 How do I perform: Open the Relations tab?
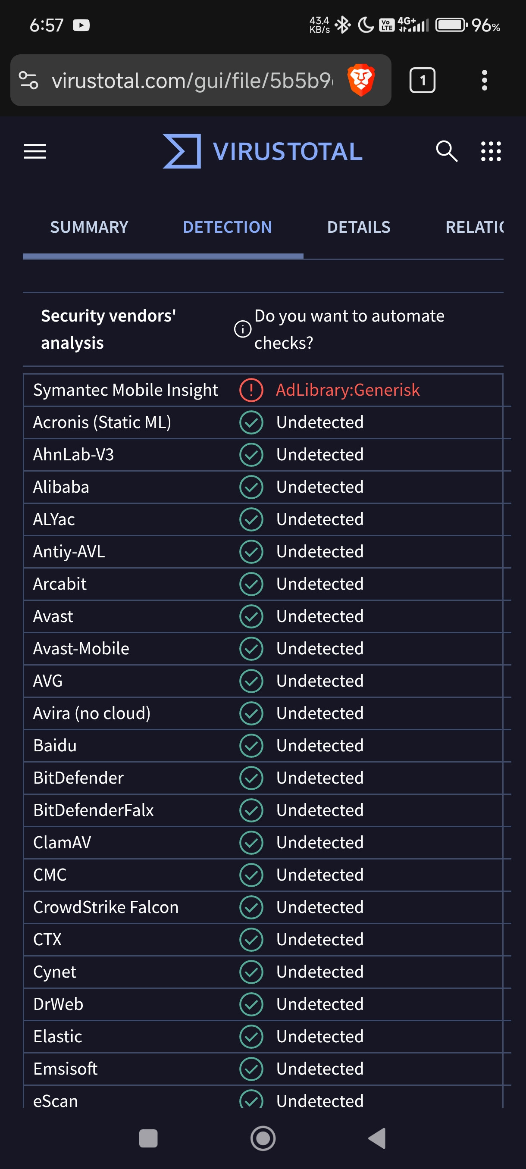tap(474, 227)
